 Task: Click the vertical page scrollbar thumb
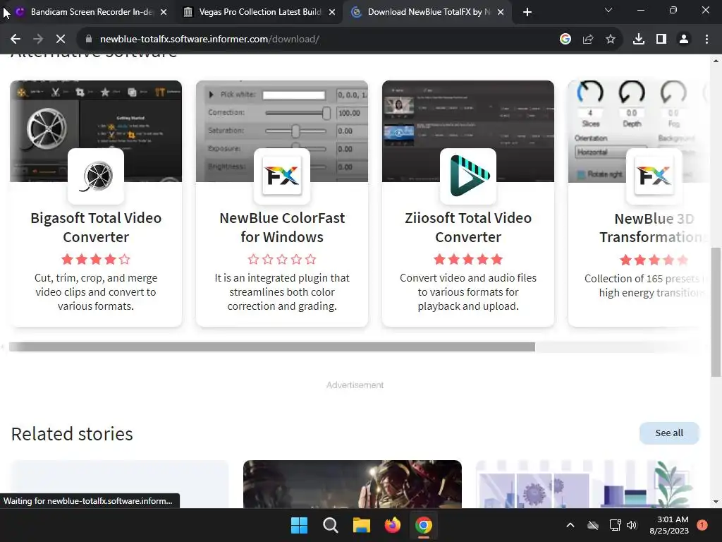point(716,311)
